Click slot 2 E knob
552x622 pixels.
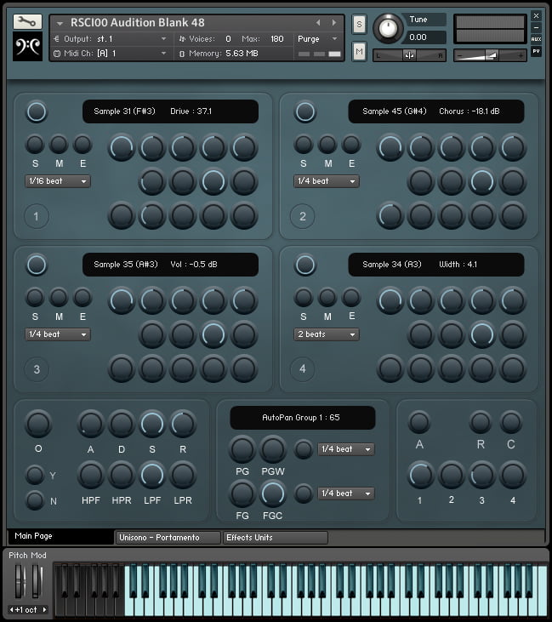click(x=351, y=145)
